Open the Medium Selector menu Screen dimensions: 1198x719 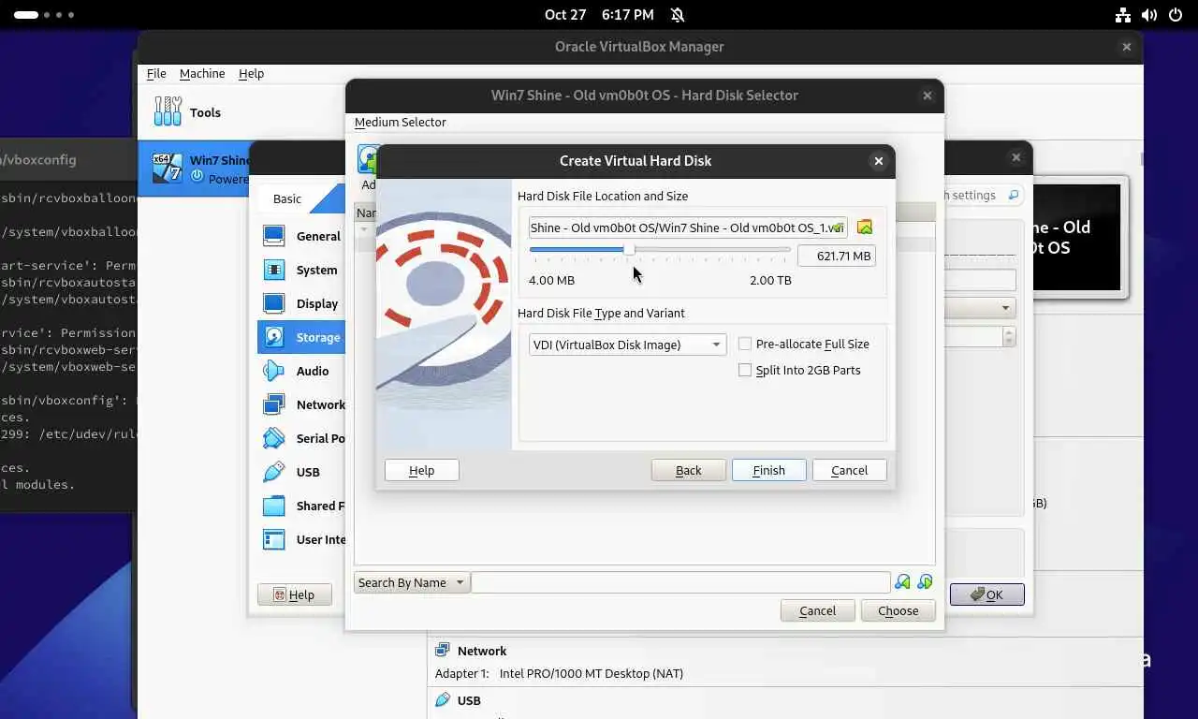(x=401, y=122)
